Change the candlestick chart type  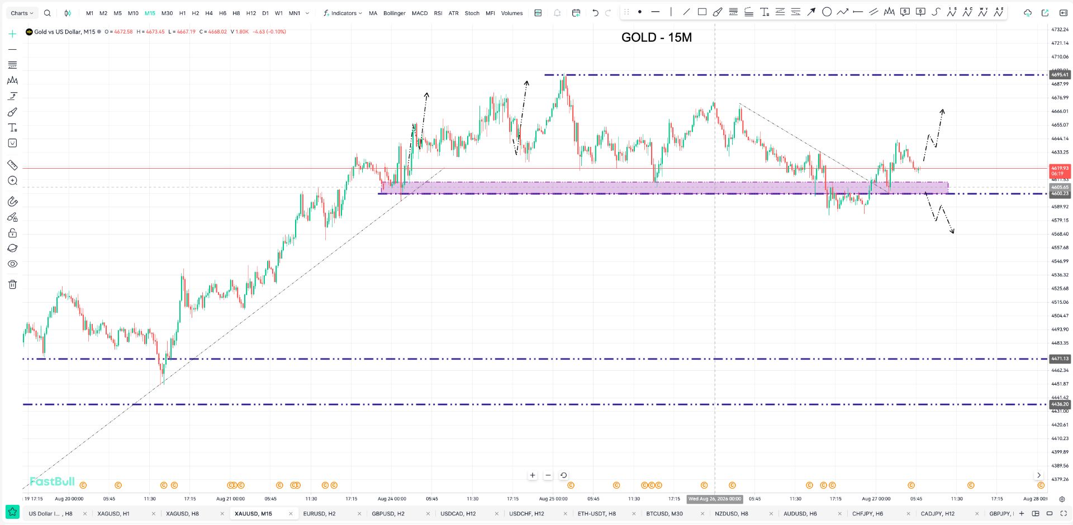[68, 13]
